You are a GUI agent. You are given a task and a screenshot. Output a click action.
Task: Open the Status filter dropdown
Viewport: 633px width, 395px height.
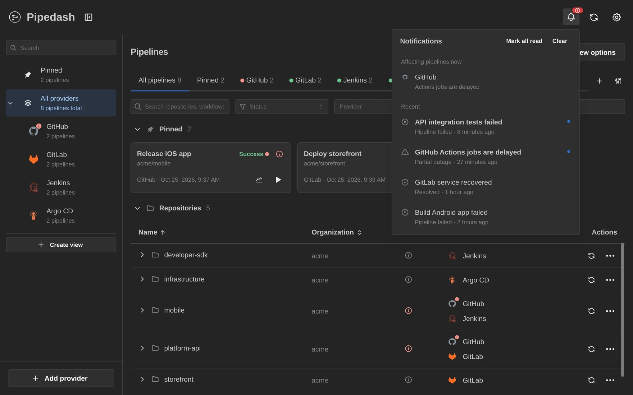[282, 107]
